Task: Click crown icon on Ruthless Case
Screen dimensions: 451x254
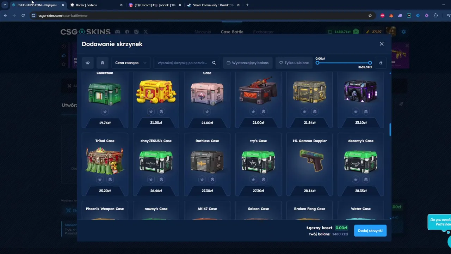Action: coord(202,180)
